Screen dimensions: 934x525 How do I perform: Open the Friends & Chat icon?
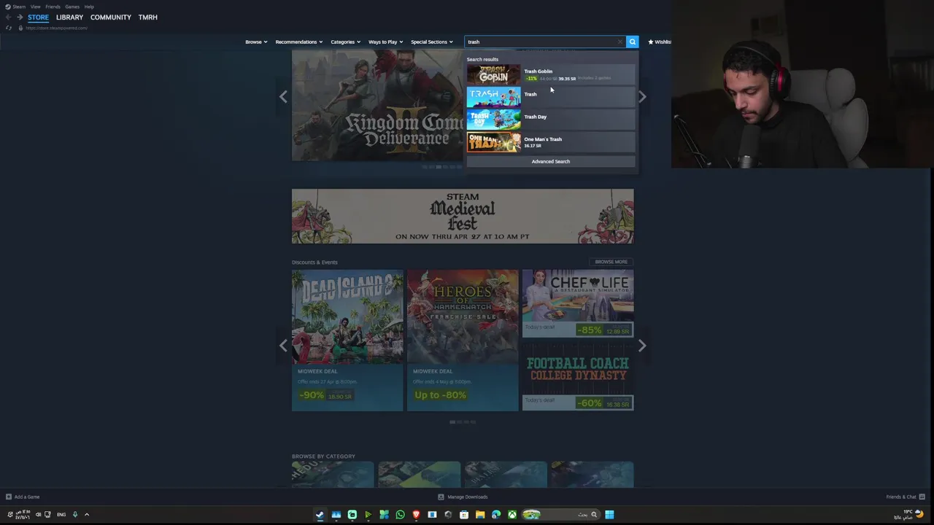click(x=921, y=497)
